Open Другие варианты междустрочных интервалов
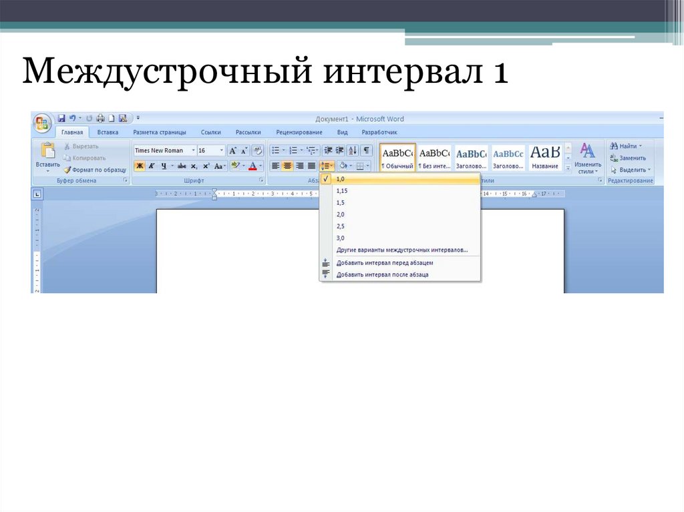The width and height of the screenshot is (684, 512). coord(400,250)
